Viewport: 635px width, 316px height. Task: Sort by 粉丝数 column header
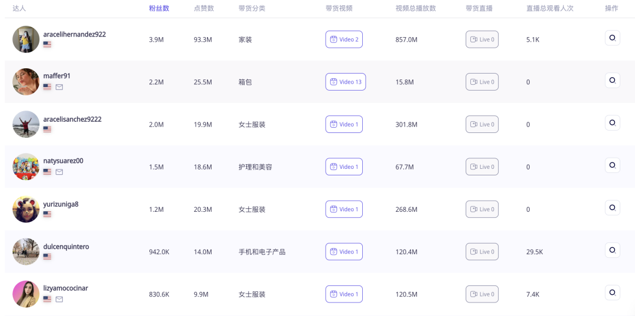pos(159,8)
